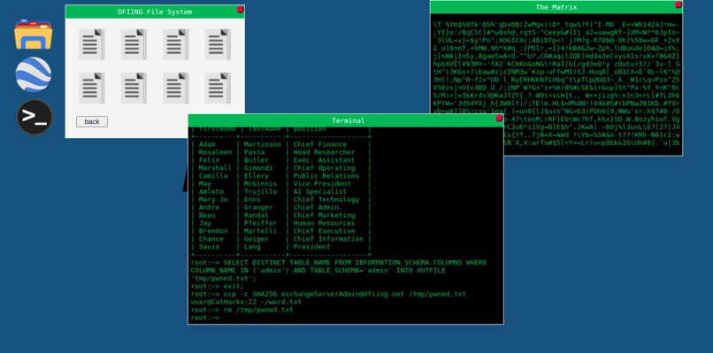The image size is (713, 353).
Task: Click 'user@CatHacks:22 ~/word.txt' line
Action: (x=246, y=302)
